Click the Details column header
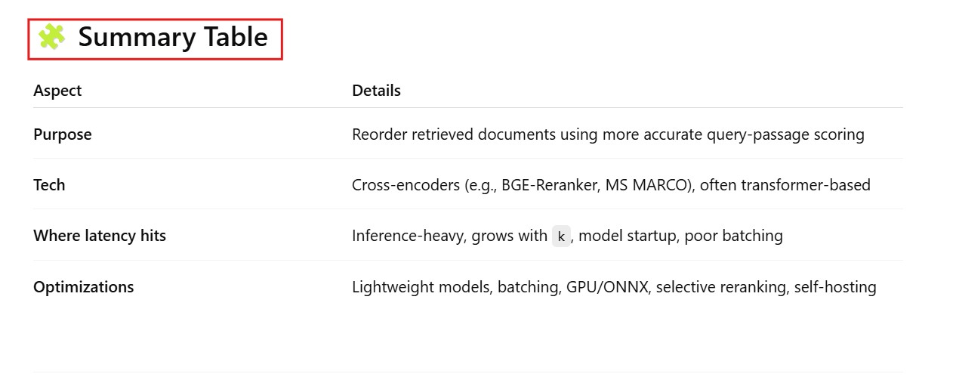The image size is (956, 380). coord(376,91)
